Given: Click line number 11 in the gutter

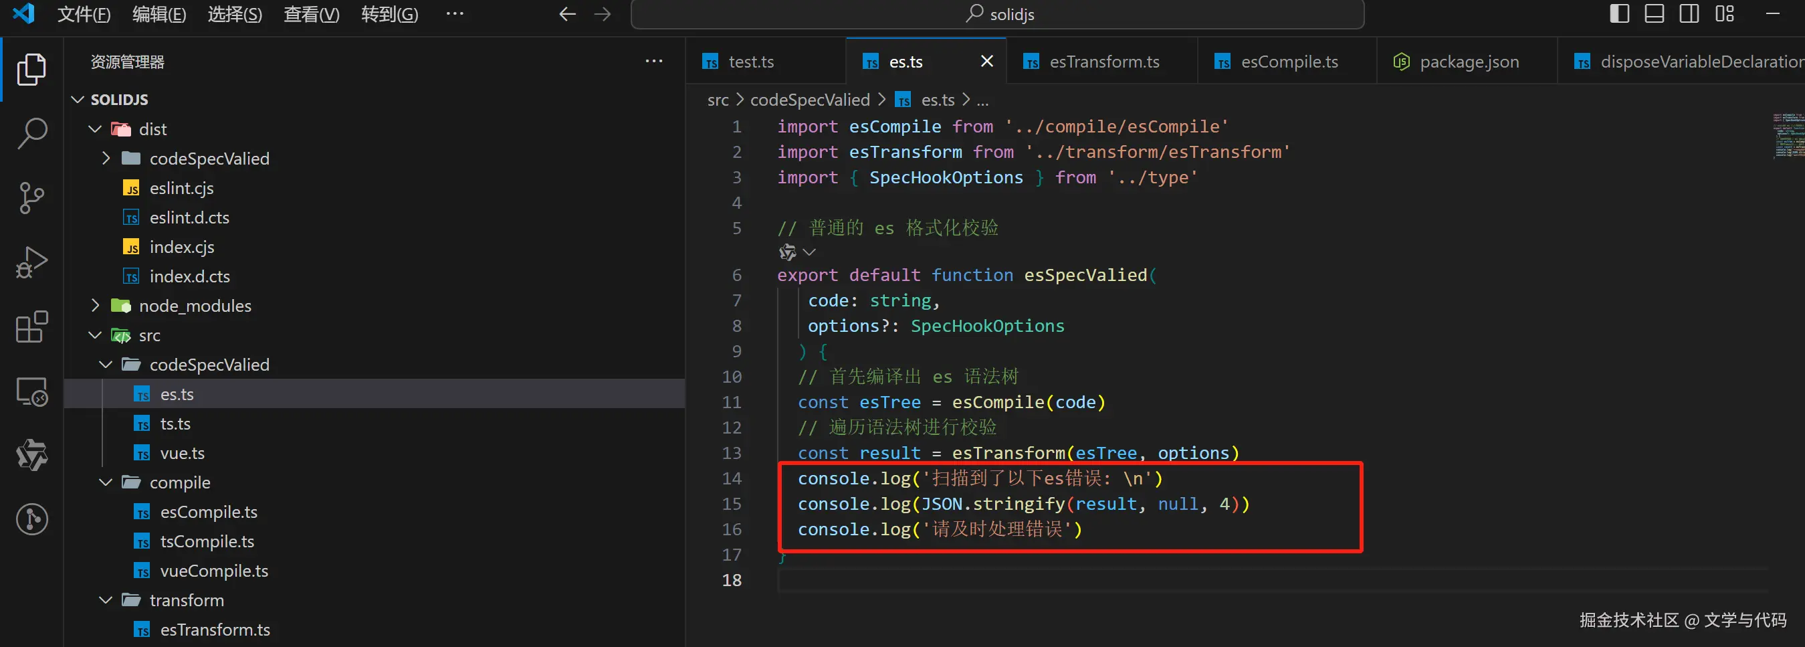Looking at the screenshot, I should coord(732,402).
